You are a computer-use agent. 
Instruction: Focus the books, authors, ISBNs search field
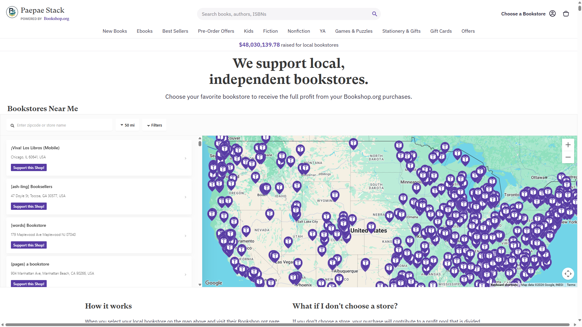coord(285,14)
